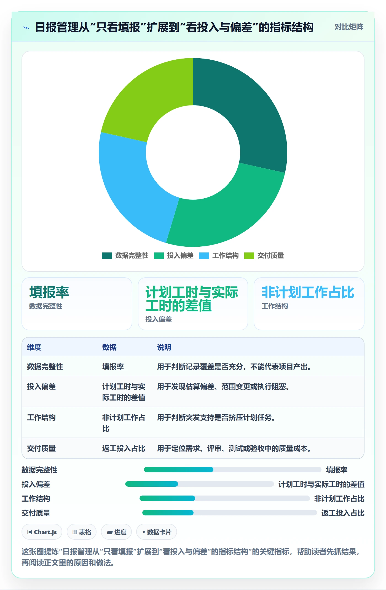Click the lightning bolt icon beside the title
This screenshot has width=386, height=590.
[26, 28]
